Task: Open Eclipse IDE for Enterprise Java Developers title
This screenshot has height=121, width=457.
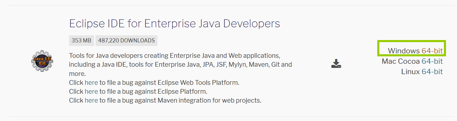Action: 174,23
